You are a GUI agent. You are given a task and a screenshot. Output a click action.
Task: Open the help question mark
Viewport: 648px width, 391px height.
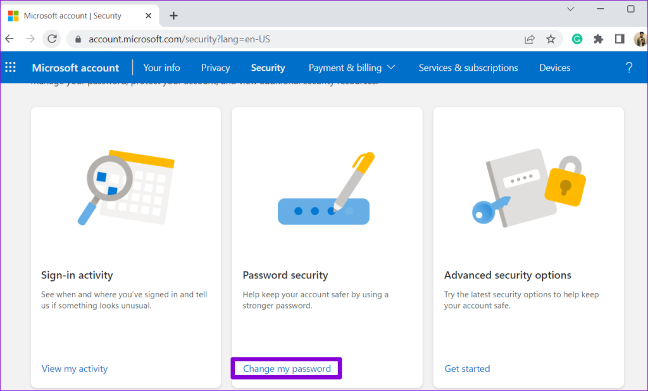pyautogui.click(x=629, y=67)
